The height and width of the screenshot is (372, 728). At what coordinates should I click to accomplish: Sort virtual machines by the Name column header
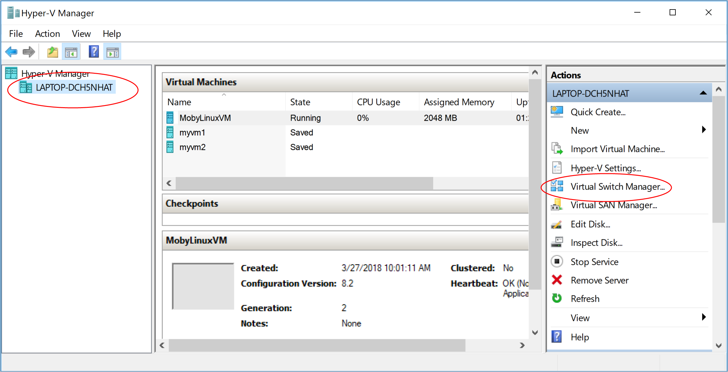pos(179,102)
